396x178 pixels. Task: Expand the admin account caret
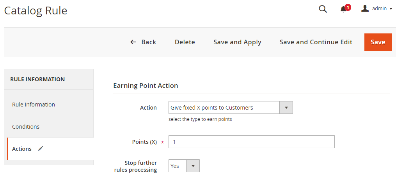pyautogui.click(x=391, y=9)
